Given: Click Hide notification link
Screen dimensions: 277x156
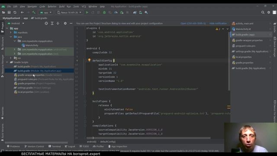Looking at the screenshot, I should click(218, 23).
